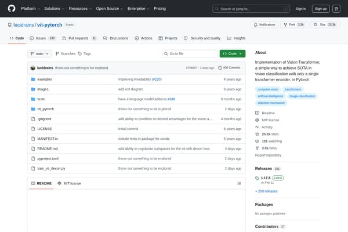Click the Notifications bell button
Image resolution: width=348 pixels, height=232 pixels.
pos(264,24)
